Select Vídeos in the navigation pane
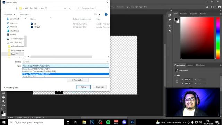 coord(13,35)
